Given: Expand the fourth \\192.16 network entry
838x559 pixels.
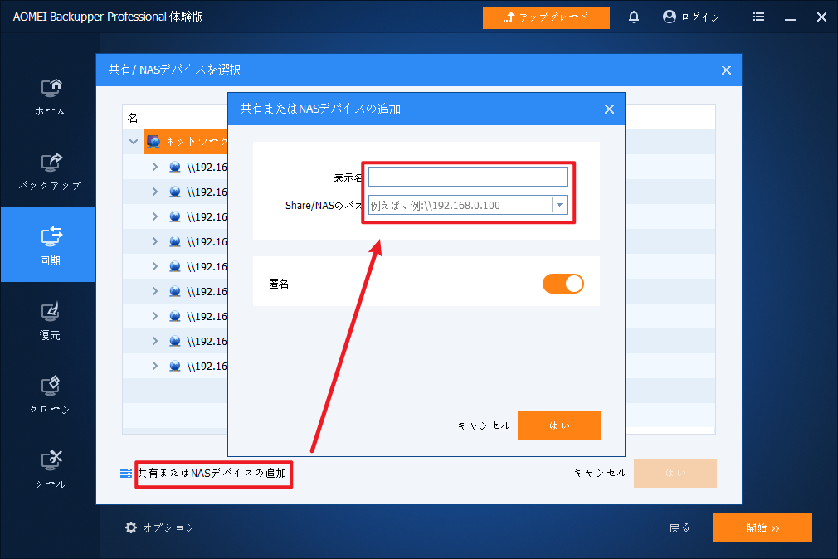Looking at the screenshot, I should point(155,241).
